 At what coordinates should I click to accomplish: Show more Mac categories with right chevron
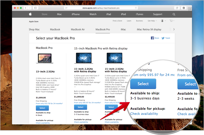pos(174,29)
